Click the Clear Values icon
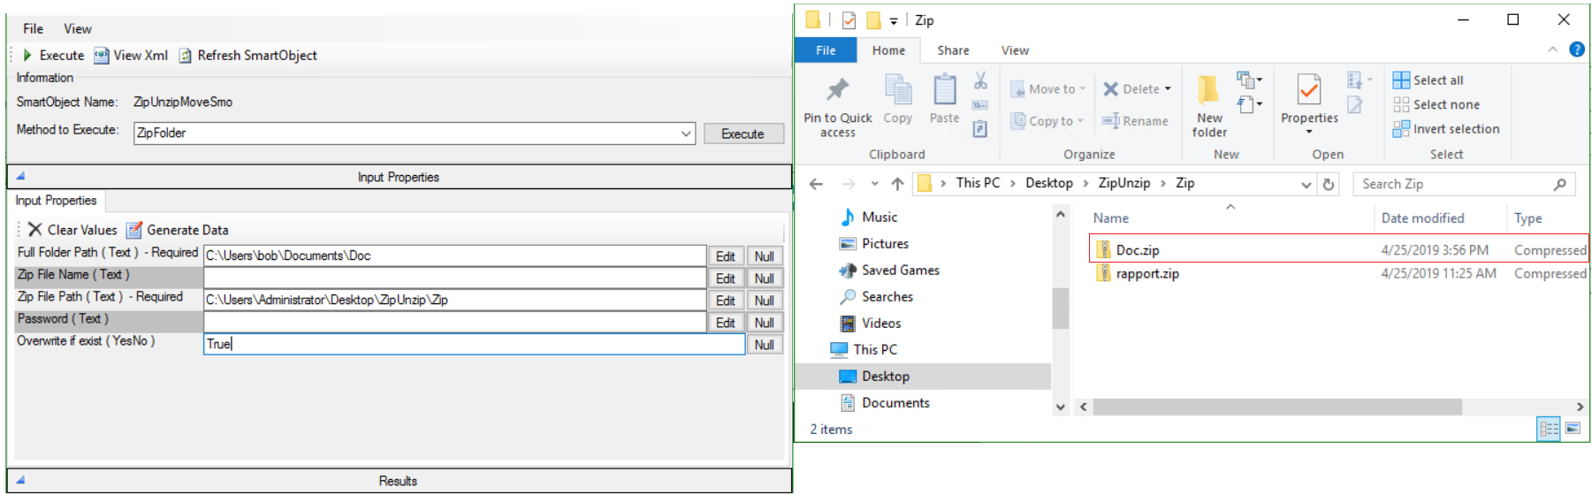This screenshot has height=503, width=1592. coord(34,230)
